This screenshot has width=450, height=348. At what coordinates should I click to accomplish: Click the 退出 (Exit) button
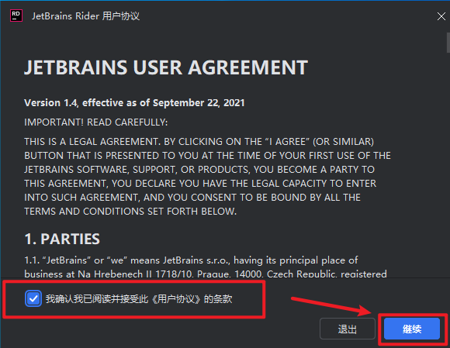pos(348,329)
